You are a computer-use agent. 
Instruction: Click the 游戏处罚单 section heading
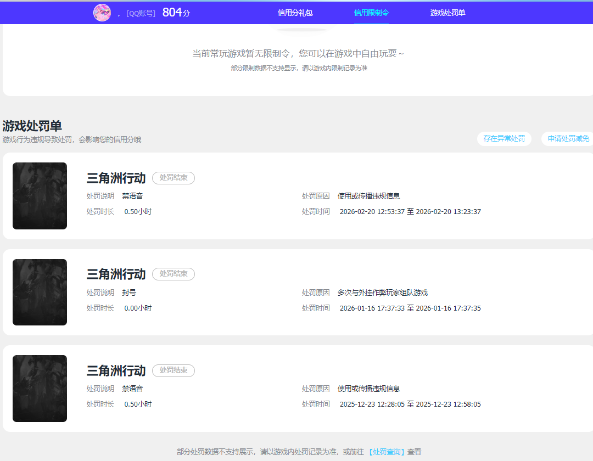[32, 126]
